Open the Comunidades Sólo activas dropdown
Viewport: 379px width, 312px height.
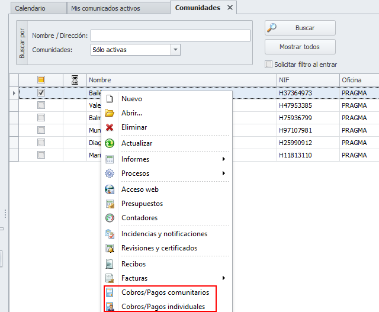(x=175, y=50)
